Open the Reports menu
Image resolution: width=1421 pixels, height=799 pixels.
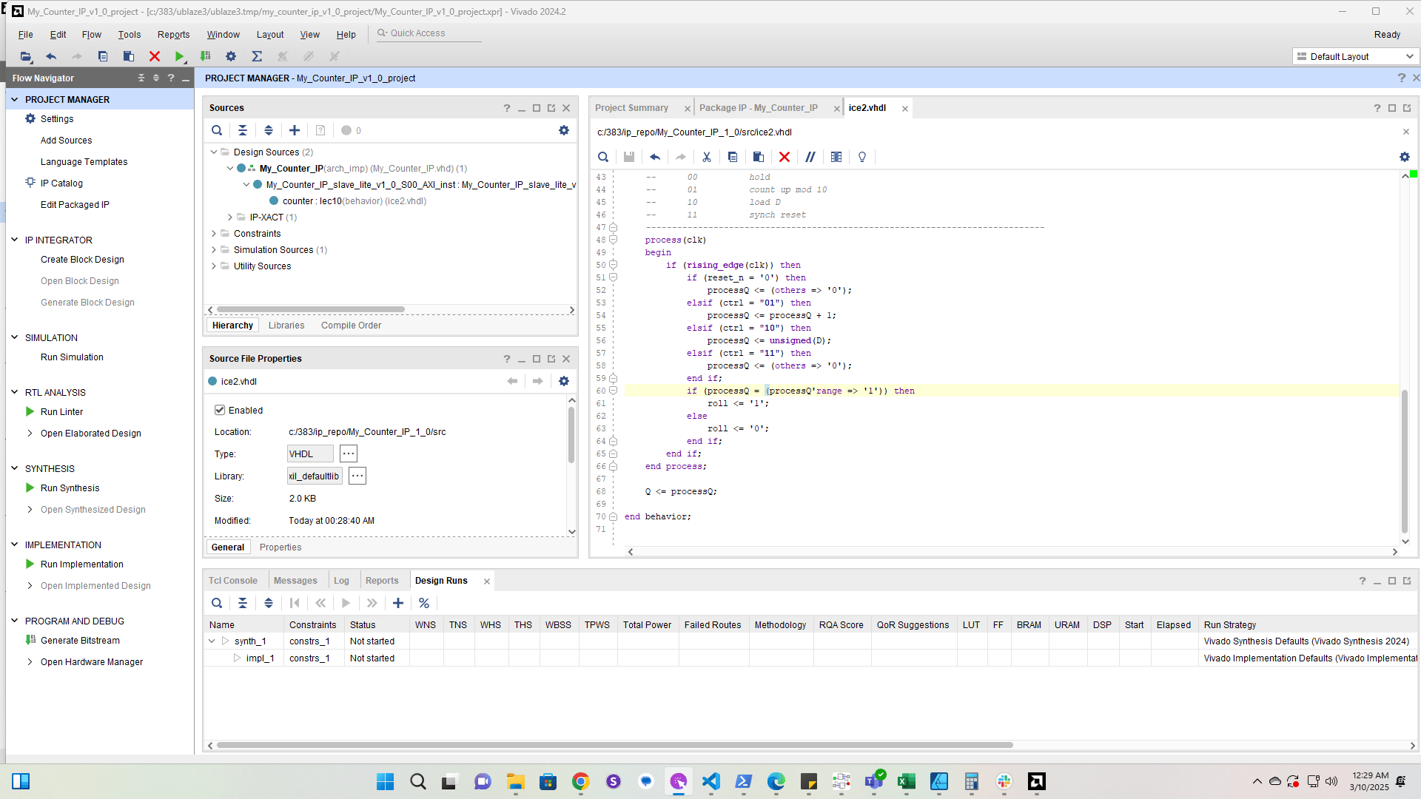pos(173,35)
